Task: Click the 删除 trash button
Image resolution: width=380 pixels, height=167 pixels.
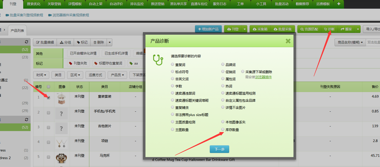Action: 99,42
